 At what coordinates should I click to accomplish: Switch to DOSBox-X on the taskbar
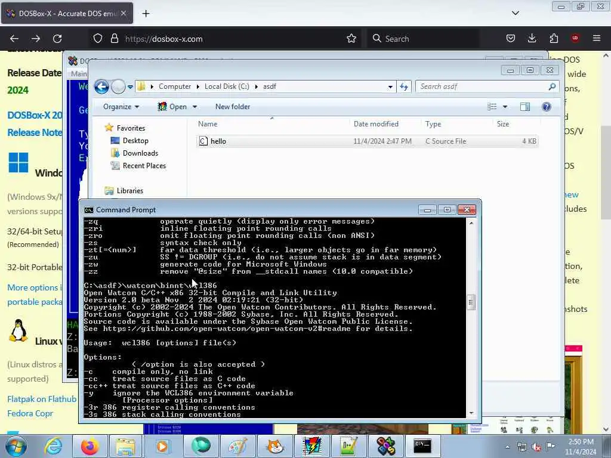coord(386,446)
